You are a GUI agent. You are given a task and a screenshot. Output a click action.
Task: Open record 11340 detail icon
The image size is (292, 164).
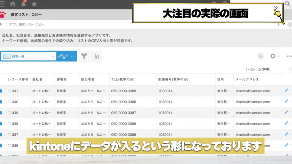pos(1,102)
